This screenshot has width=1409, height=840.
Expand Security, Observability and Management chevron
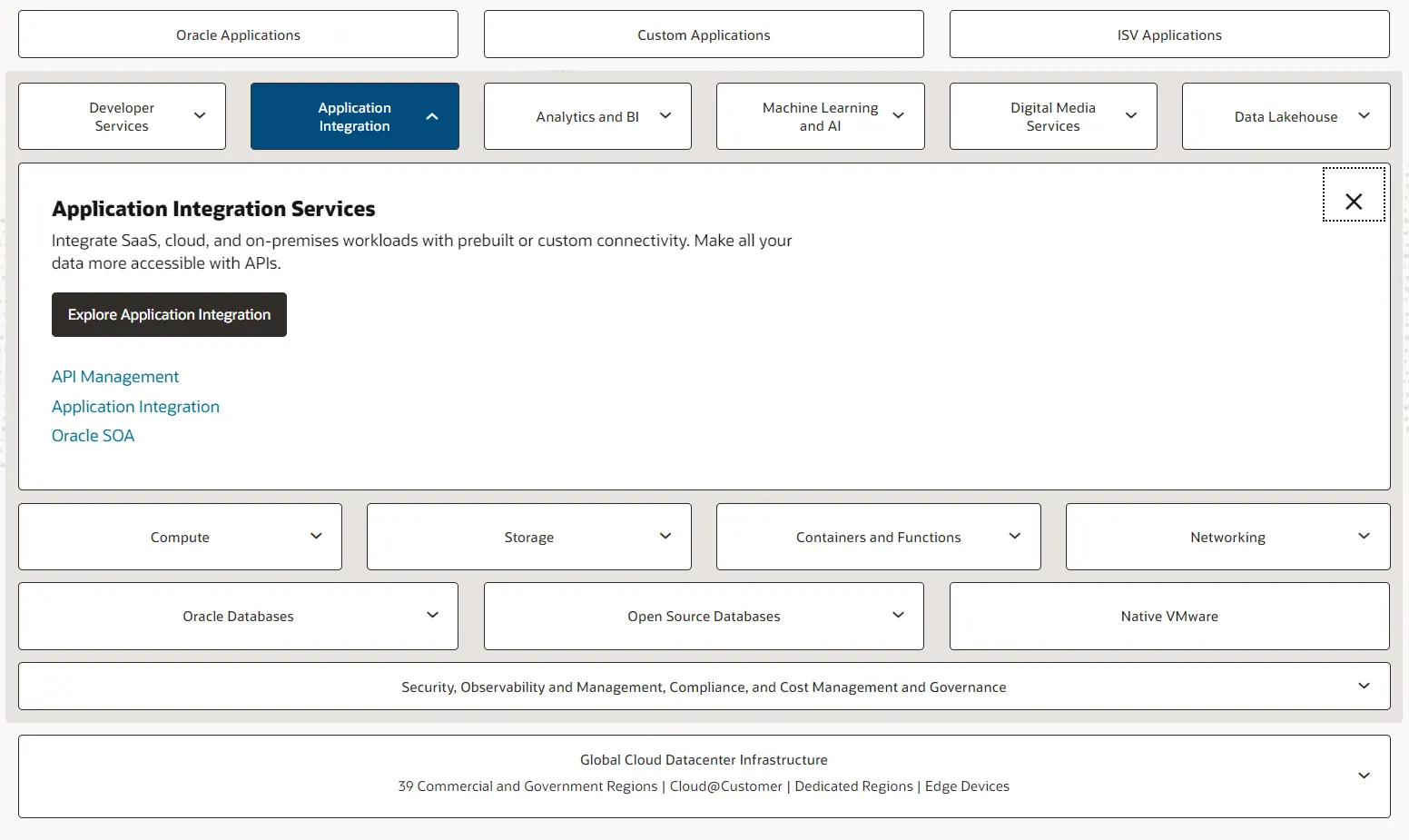(1364, 687)
